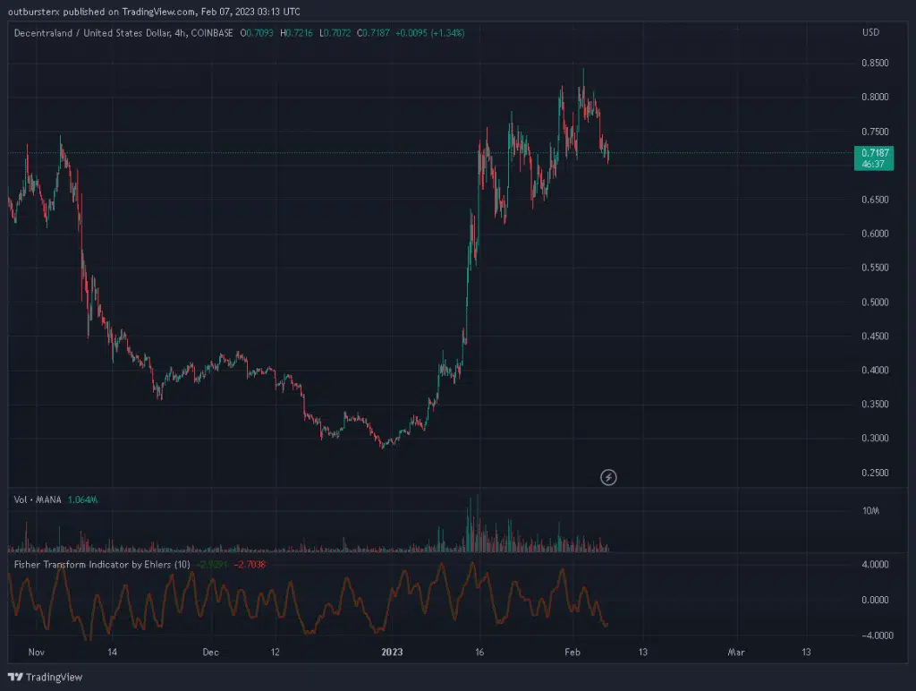The height and width of the screenshot is (691, 916).
Task: Click the red Fisher value -2.7038
Action: tap(250, 564)
